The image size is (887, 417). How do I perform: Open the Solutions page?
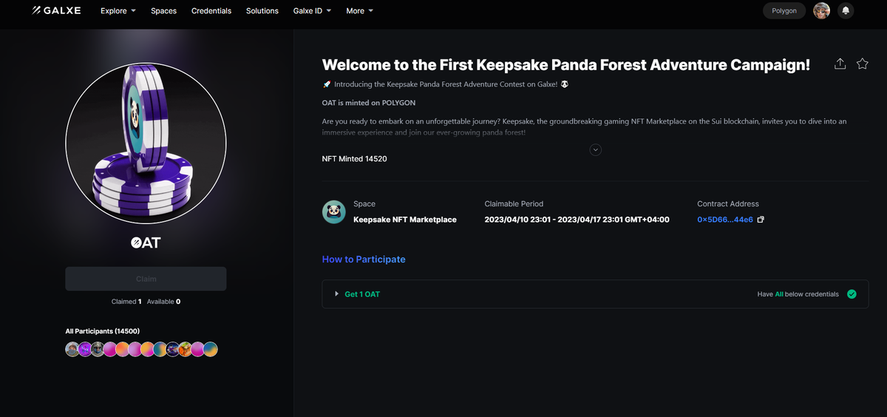262,11
